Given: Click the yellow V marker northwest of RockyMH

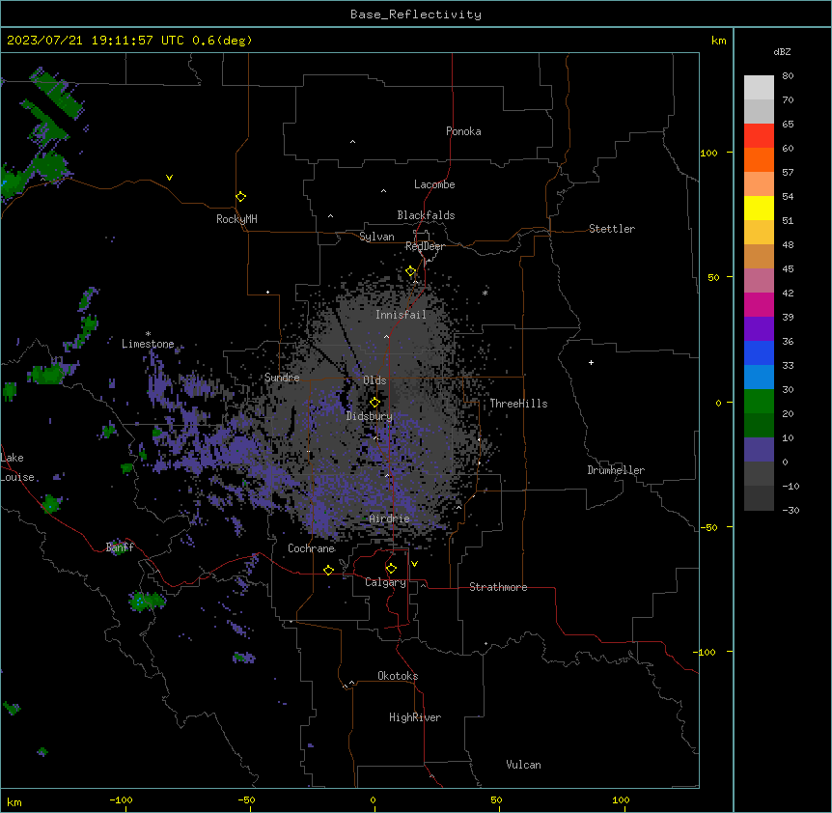Looking at the screenshot, I should [x=169, y=178].
